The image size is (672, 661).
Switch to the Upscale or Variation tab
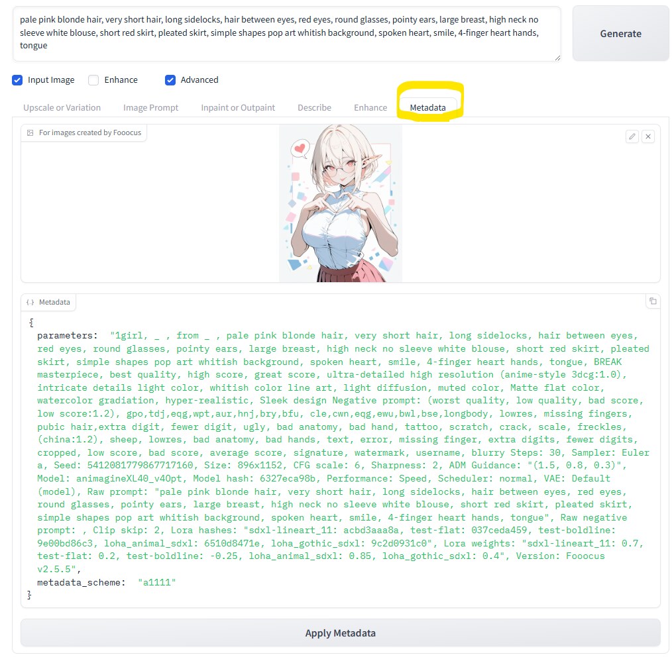tap(62, 108)
